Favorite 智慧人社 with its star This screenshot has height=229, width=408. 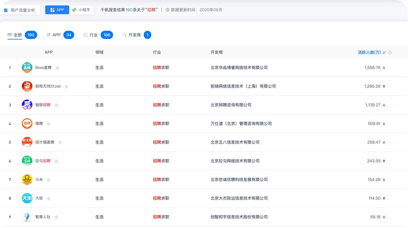[56, 217]
